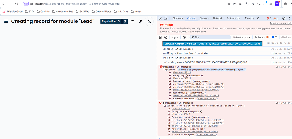Viewport: 292px width, 139px height.
Task: Toggle the console sidebar icon
Action: (160, 37)
